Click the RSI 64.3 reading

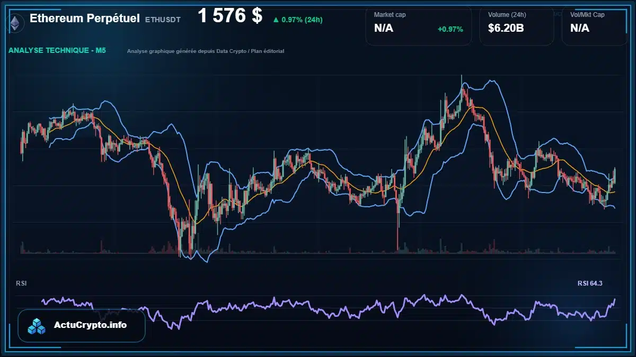pos(590,283)
